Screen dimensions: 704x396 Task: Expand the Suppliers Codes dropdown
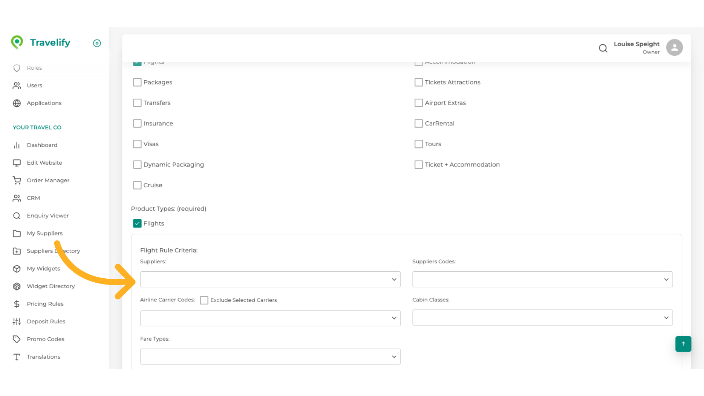pyautogui.click(x=542, y=279)
